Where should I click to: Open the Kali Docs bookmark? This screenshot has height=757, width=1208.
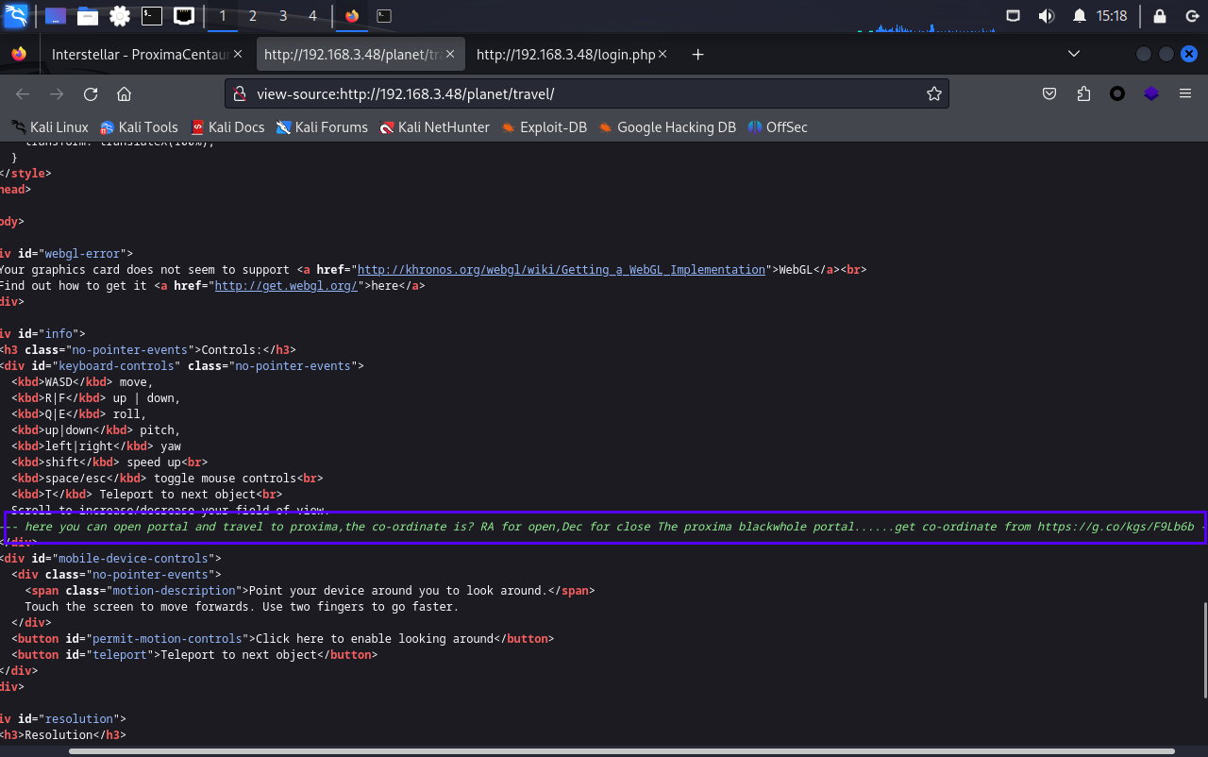pos(227,127)
